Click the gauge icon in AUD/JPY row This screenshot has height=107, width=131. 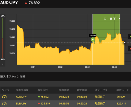pos(4,97)
